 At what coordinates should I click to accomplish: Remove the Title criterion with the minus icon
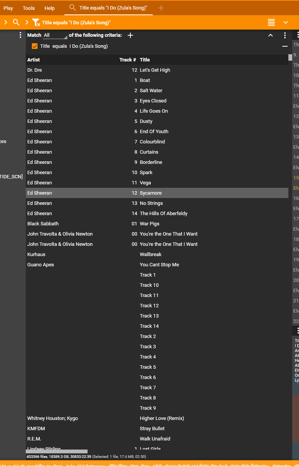285,46
